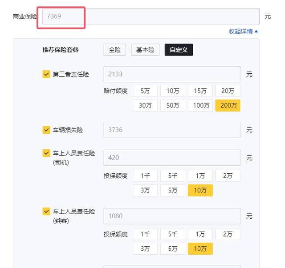The width and height of the screenshot is (285, 268).
Task: Click the third-party premium field showing 2133
Action: pyautogui.click(x=172, y=74)
